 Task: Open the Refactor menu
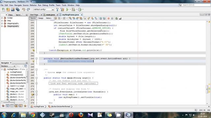pyautogui.click(x=33, y=5)
